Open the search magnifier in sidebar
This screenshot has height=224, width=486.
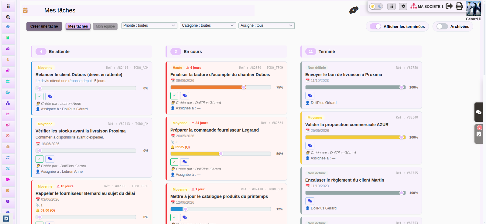coord(8,17)
